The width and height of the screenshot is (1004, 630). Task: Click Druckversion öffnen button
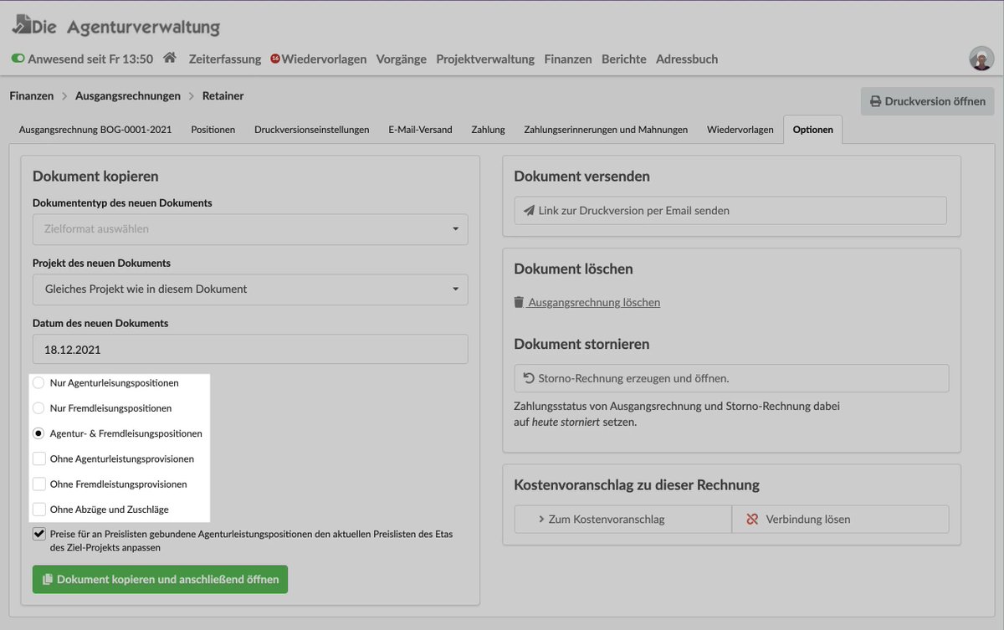928,101
